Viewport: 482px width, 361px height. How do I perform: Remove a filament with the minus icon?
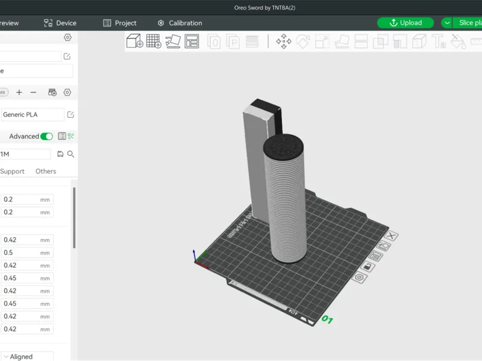click(33, 93)
